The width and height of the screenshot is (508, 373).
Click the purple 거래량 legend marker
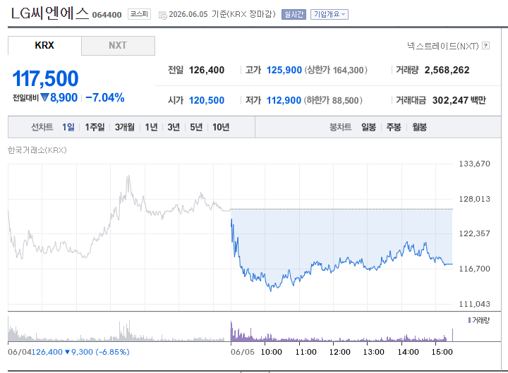469,320
